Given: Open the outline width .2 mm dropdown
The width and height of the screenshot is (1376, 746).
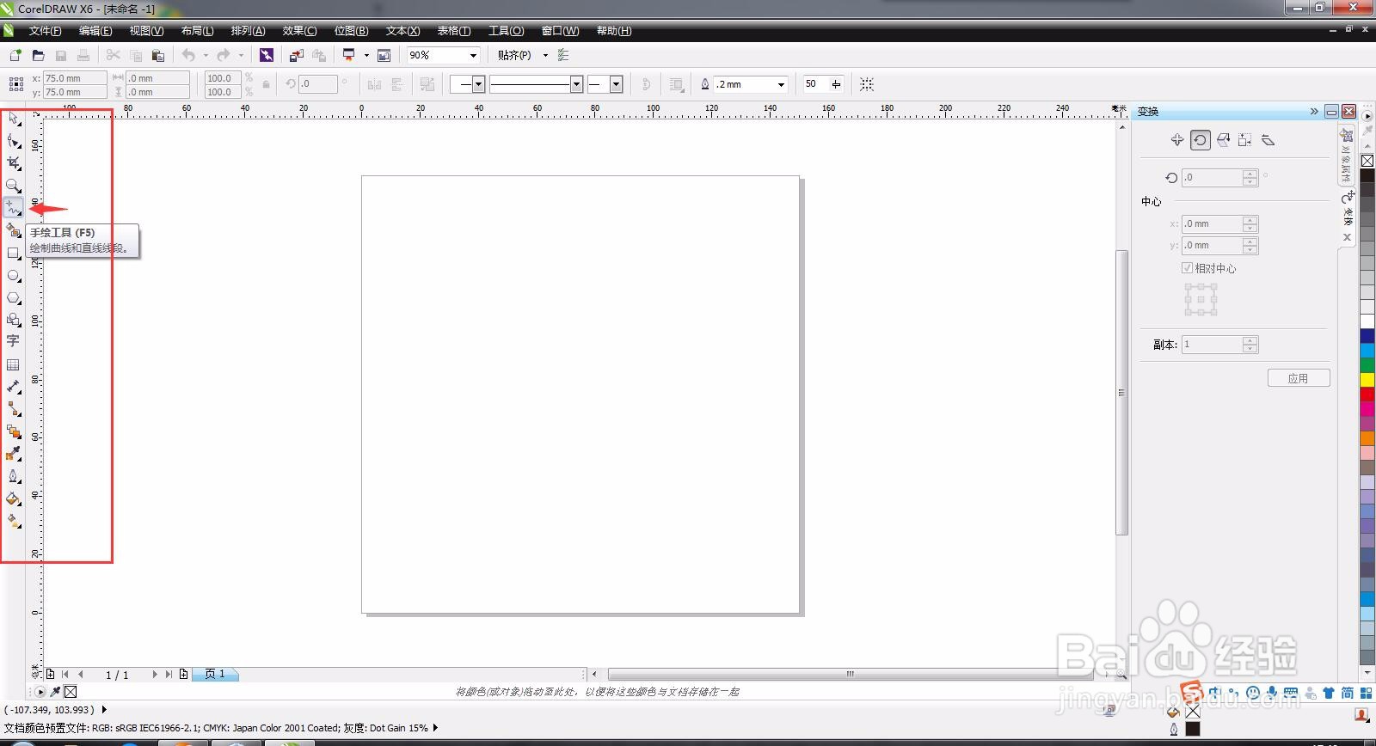Looking at the screenshot, I should [781, 84].
